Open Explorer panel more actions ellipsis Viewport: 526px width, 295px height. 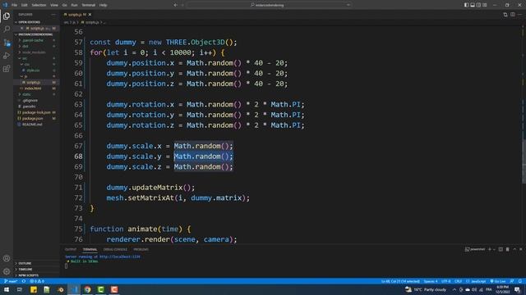pyautogui.click(x=53, y=15)
